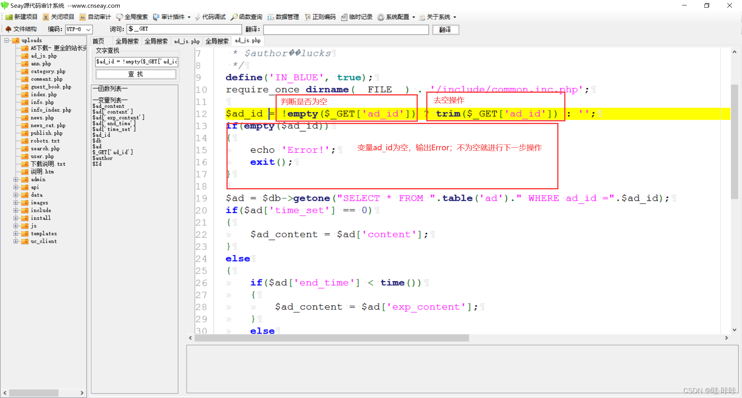
Task: Start 自动审计 auto audit tool
Action: click(95, 17)
